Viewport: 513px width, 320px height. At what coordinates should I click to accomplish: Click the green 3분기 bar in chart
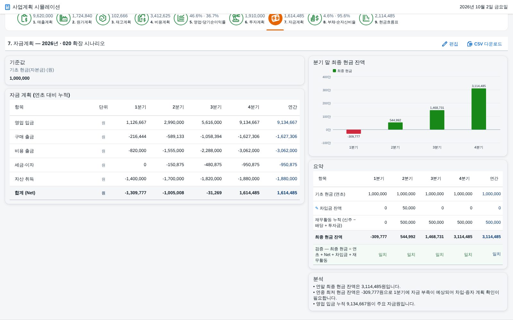(437, 120)
